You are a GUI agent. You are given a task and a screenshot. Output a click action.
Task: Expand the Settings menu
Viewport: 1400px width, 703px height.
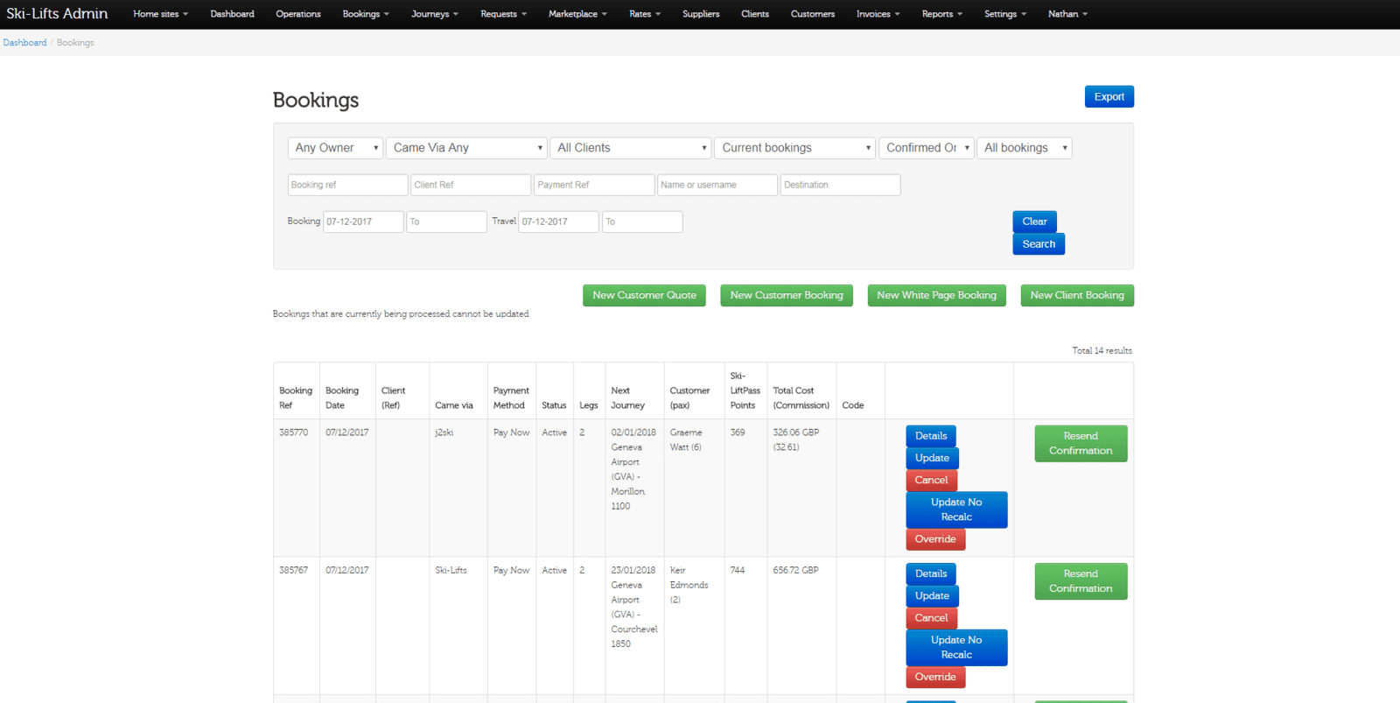coord(1005,14)
